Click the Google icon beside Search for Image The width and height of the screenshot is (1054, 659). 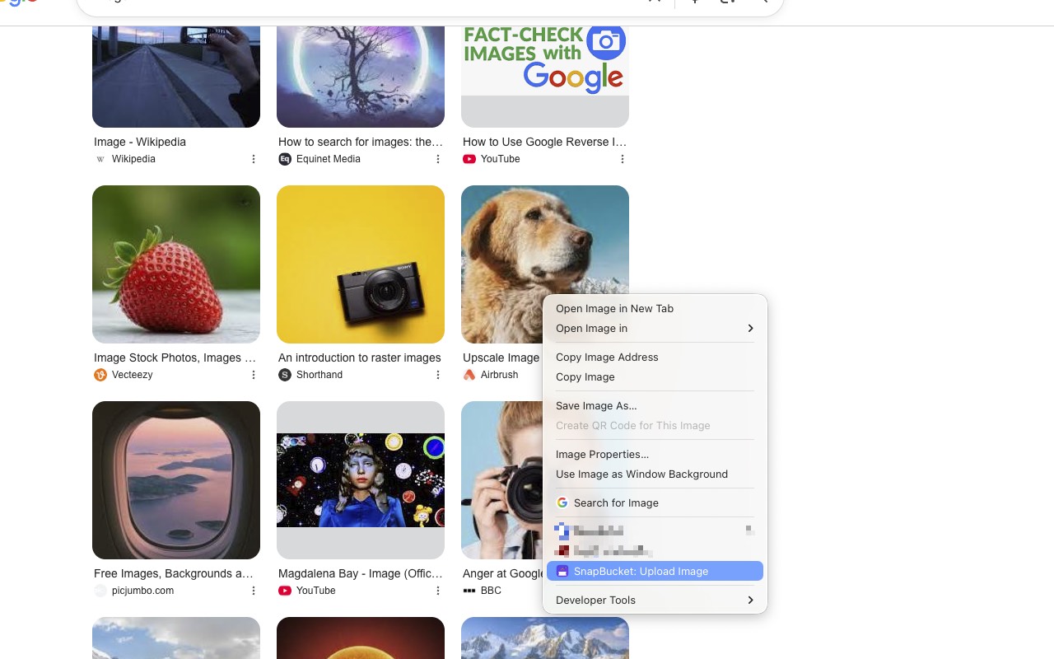click(562, 502)
